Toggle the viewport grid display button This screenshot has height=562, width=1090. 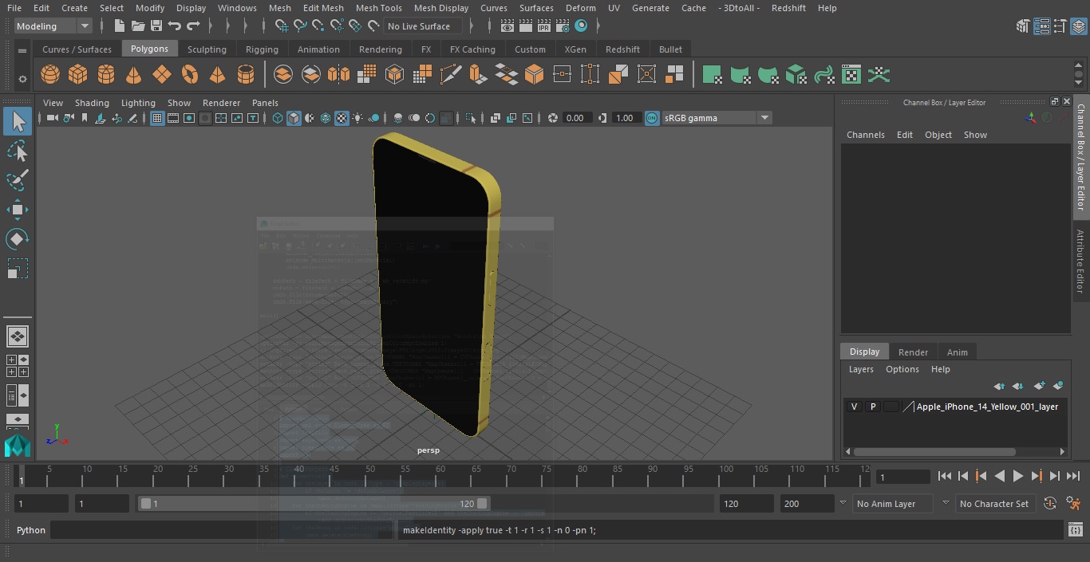click(157, 118)
